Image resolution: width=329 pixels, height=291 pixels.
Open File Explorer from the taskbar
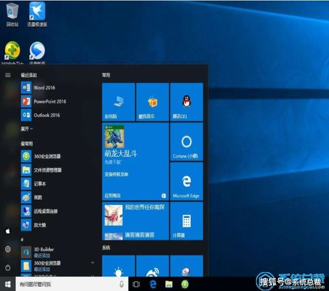pyautogui.click(x=169, y=284)
